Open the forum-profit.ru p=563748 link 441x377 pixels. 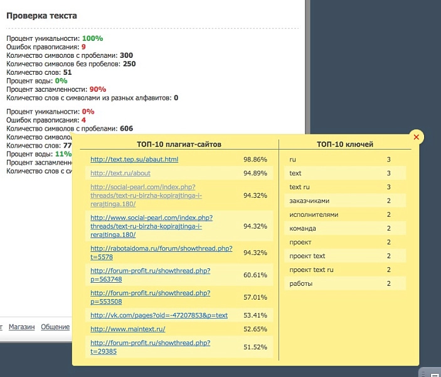pos(150,275)
